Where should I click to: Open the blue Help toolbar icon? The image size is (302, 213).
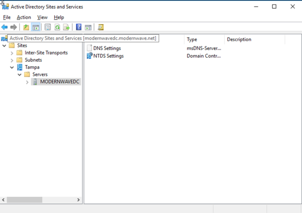tap(79, 27)
